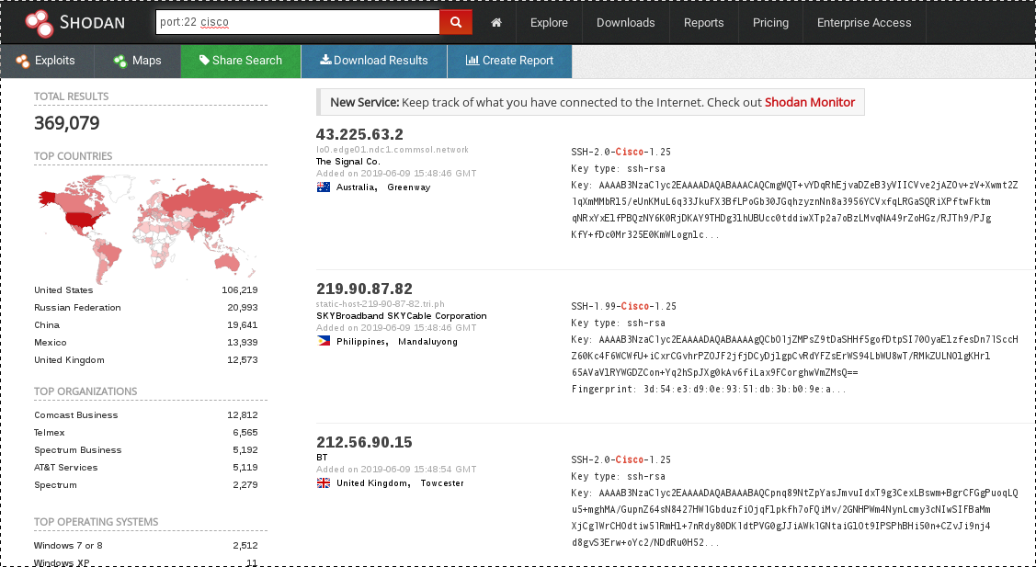The height and width of the screenshot is (567, 1036).
Task: Open the Pricing page
Action: (x=770, y=22)
